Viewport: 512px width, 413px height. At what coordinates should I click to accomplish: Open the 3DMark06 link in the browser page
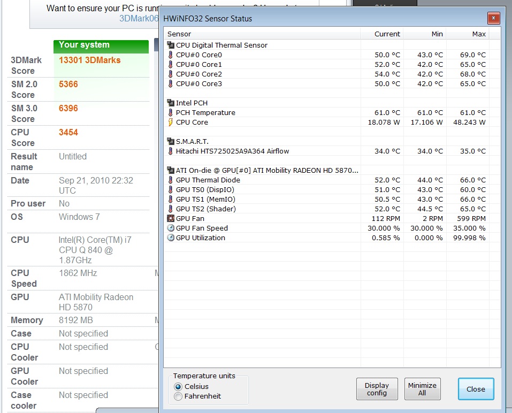pyautogui.click(x=139, y=18)
